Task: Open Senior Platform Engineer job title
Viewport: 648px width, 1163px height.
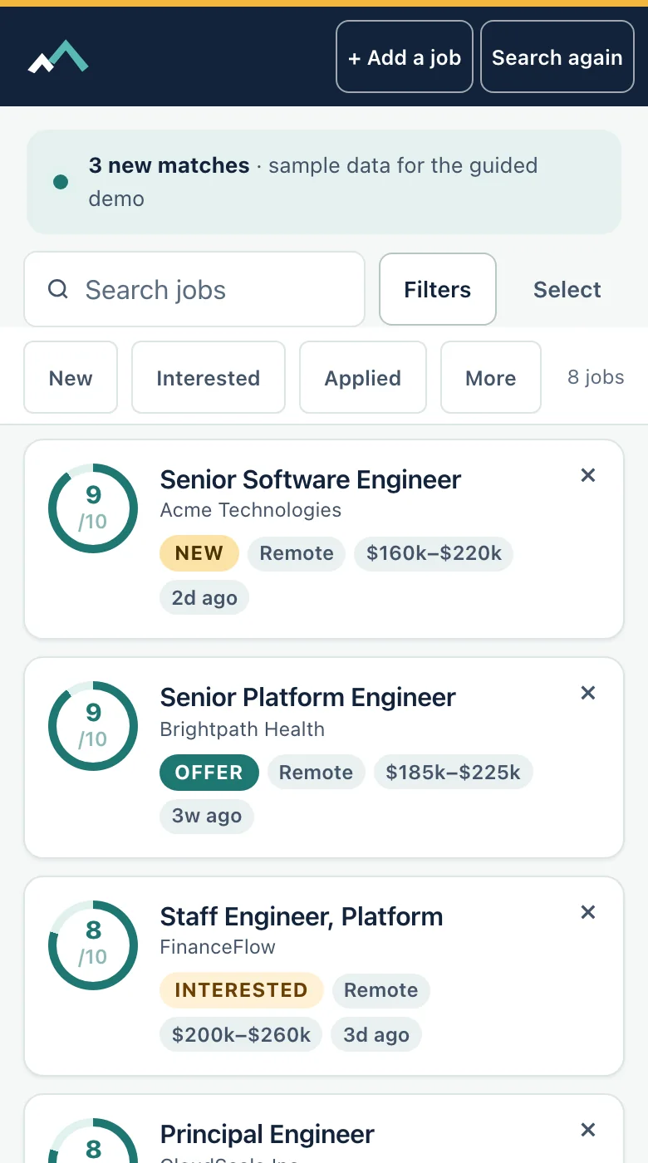Action: (x=307, y=697)
